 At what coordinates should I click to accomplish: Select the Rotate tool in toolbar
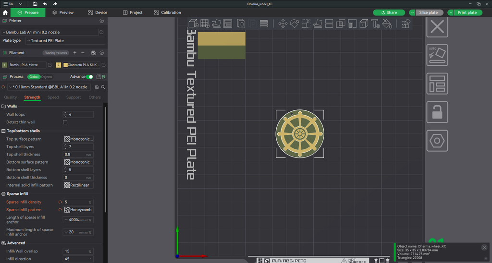pyautogui.click(x=295, y=24)
